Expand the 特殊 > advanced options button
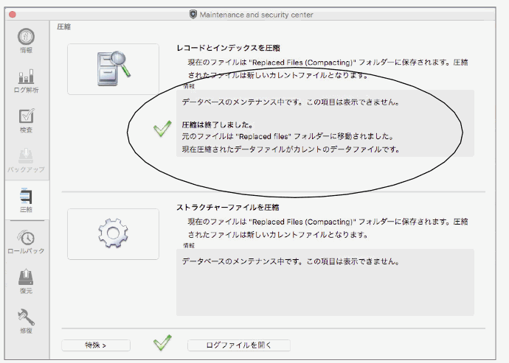 tap(96, 345)
